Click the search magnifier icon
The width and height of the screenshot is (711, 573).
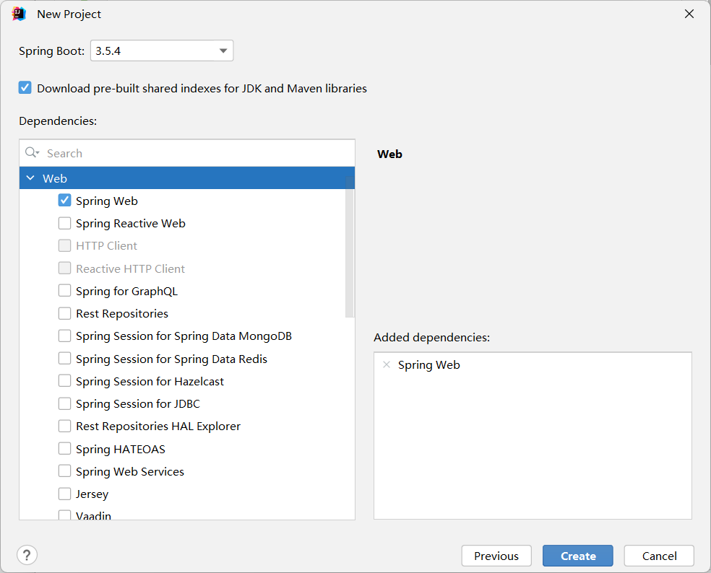(32, 153)
